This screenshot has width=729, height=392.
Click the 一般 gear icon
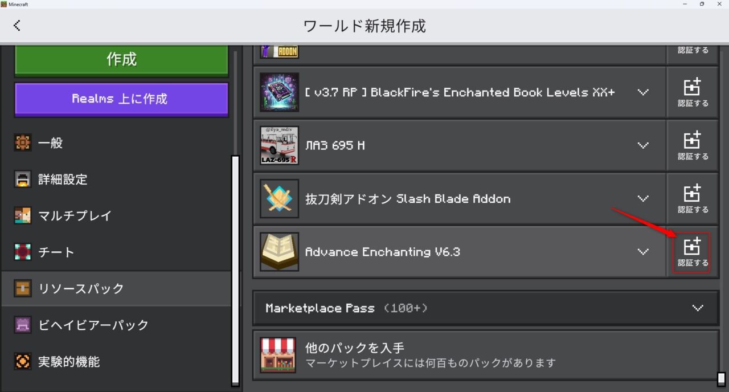point(23,143)
